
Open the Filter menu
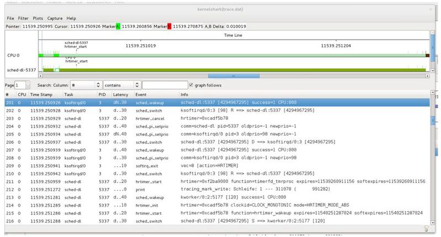(24, 18)
